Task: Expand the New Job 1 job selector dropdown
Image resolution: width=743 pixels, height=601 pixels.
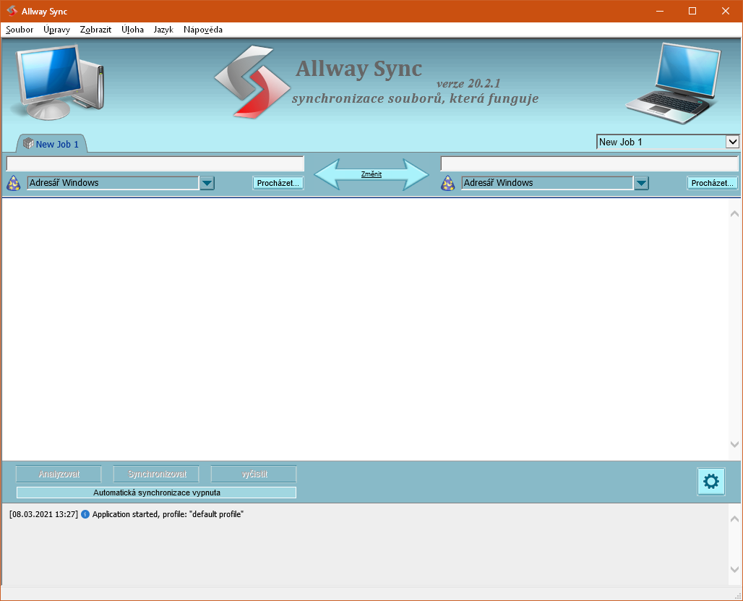Action: [733, 142]
